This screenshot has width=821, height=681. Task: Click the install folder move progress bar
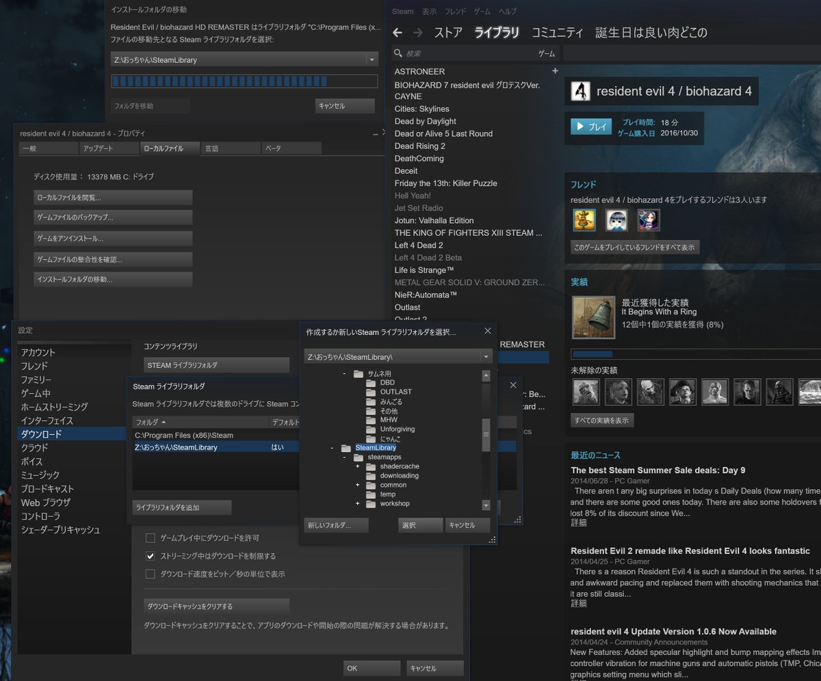pyautogui.click(x=245, y=81)
